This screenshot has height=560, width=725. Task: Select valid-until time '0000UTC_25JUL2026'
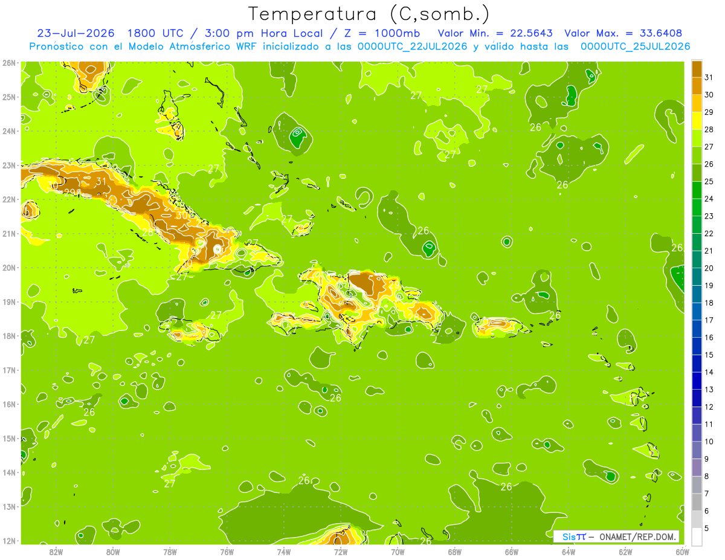pyautogui.click(x=635, y=47)
